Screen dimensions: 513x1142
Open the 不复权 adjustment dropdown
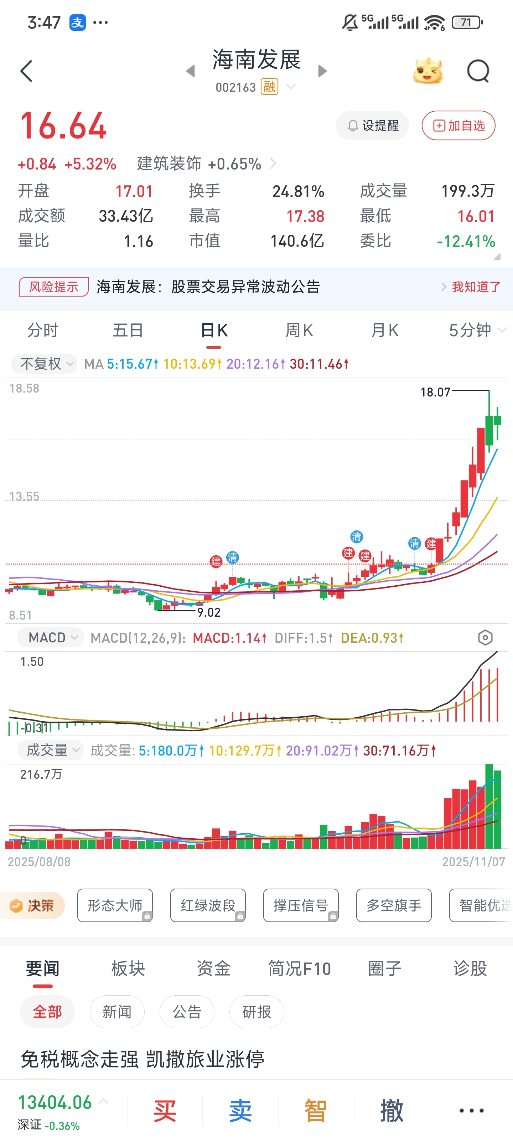point(44,364)
